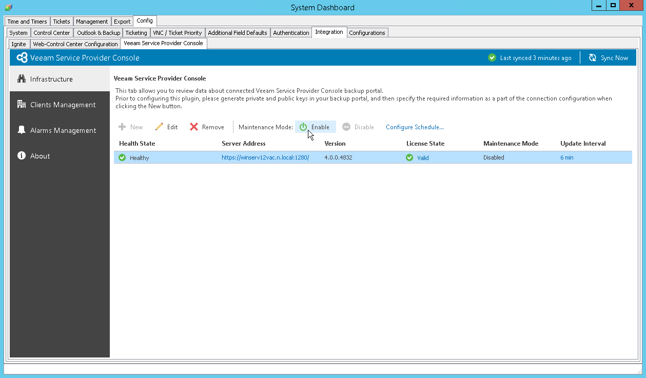Switch to the Management tab
The height and width of the screenshot is (378, 646).
click(x=92, y=22)
